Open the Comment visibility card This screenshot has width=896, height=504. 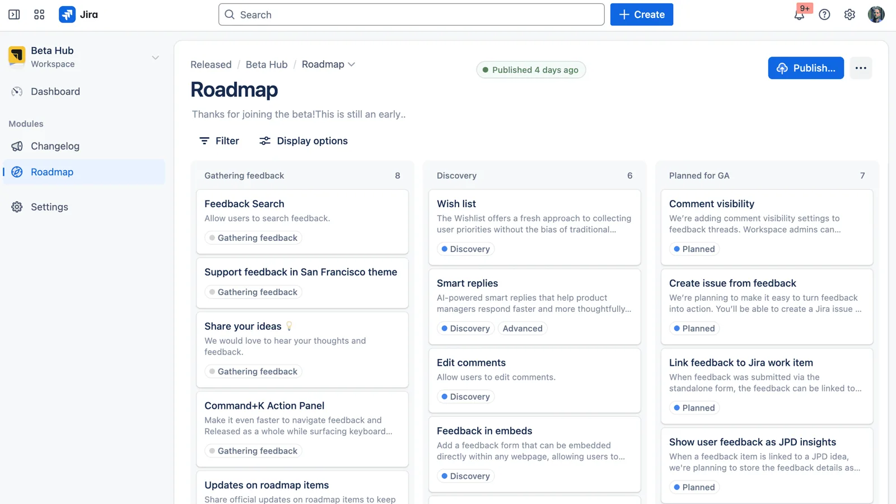coord(767,227)
